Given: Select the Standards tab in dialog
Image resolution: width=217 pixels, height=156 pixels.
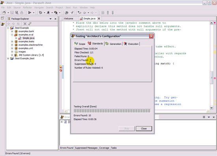Looking at the screenshot, I should click(x=95, y=43).
